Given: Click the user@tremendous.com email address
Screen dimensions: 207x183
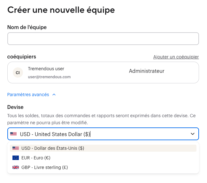Looking at the screenshot, I should click(49, 77).
